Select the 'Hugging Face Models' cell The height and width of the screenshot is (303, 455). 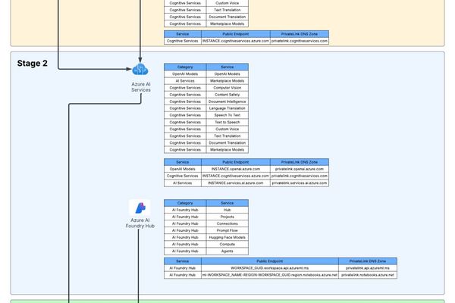227,237
